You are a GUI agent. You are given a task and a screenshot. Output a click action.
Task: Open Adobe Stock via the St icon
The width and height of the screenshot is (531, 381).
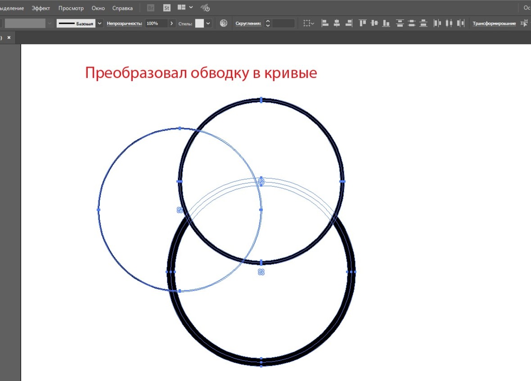tap(166, 8)
